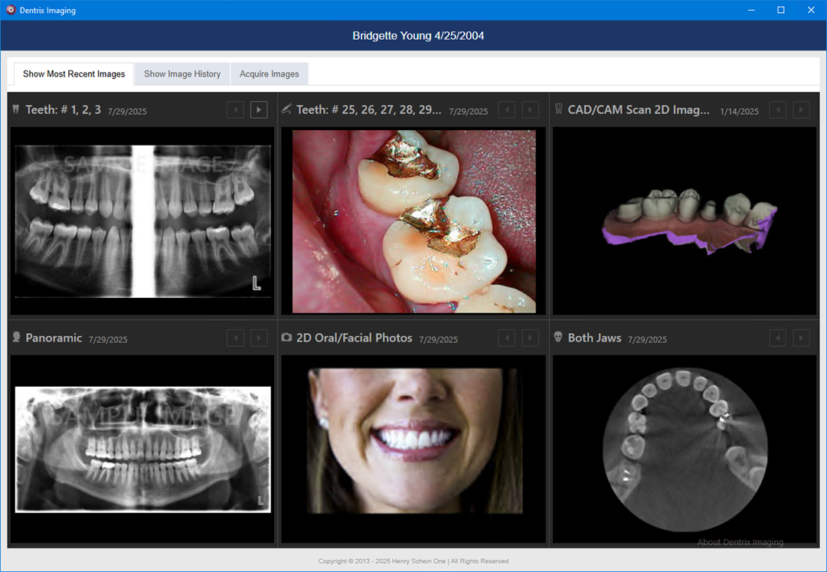Open the bitewing X-ray thumbnail for Teeth 1, 2, 3
The image size is (827, 572).
pyautogui.click(x=142, y=221)
